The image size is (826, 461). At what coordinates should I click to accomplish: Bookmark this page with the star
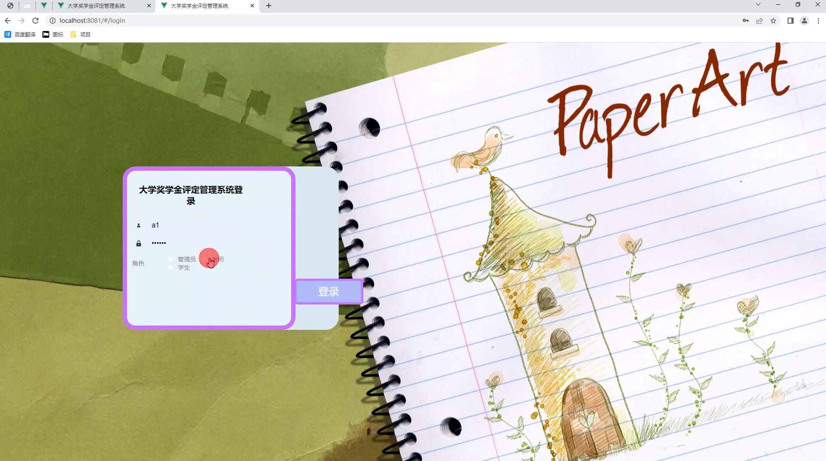[x=773, y=21]
